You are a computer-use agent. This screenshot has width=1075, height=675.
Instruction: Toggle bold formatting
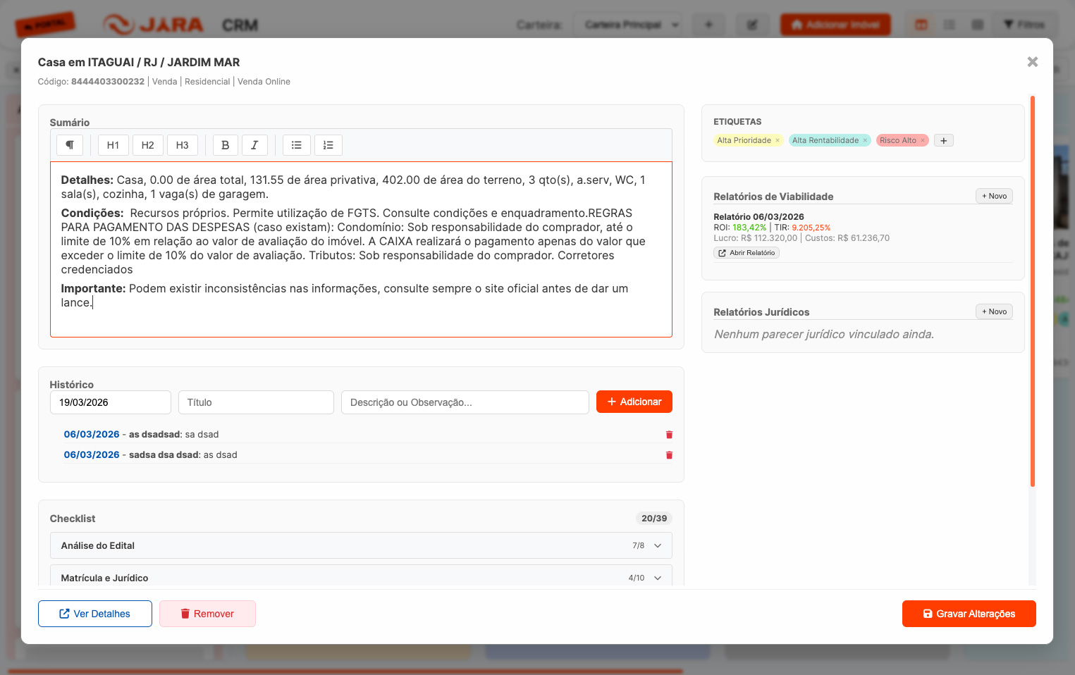[x=226, y=145]
